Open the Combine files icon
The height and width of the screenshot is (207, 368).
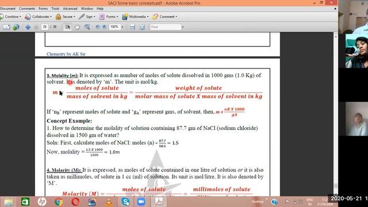click(1, 17)
